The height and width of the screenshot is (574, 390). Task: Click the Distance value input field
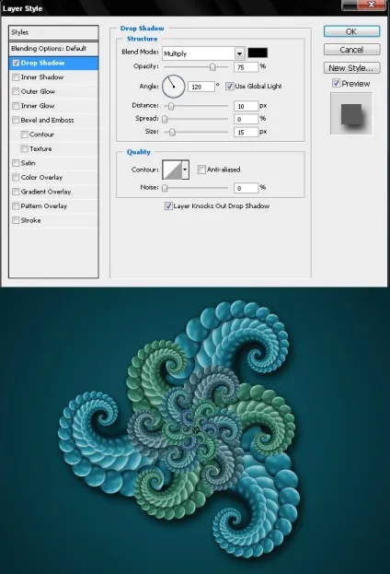(x=246, y=106)
